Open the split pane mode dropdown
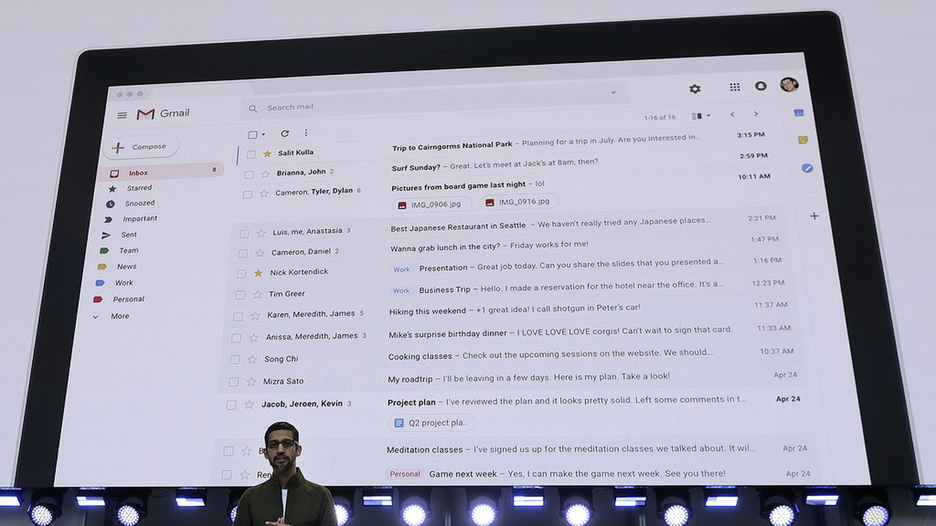 [701, 116]
